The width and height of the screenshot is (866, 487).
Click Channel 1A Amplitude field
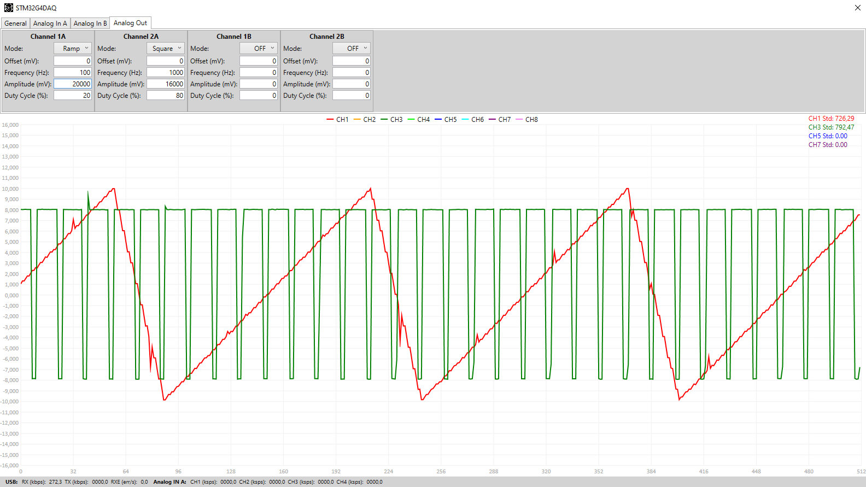(x=73, y=84)
